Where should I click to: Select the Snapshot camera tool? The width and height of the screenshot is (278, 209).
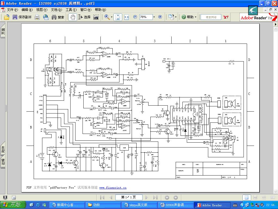[96, 17]
